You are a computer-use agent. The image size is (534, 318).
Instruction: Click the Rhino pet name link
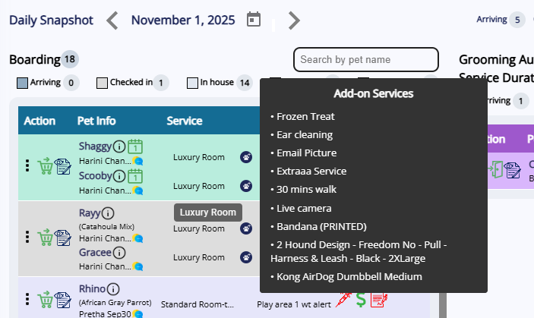pos(92,289)
